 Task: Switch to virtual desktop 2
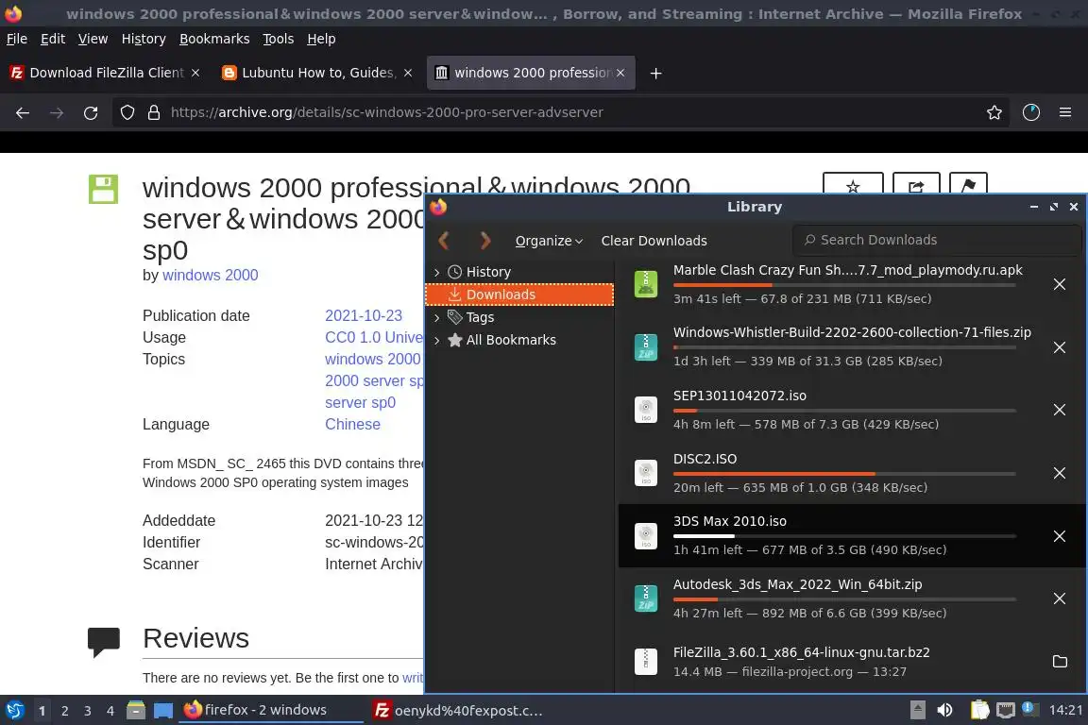(64, 711)
